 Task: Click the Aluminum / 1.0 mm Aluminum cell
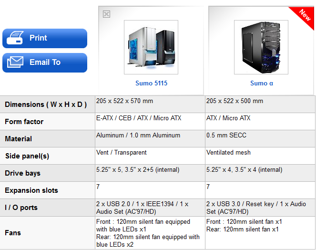click(150, 138)
